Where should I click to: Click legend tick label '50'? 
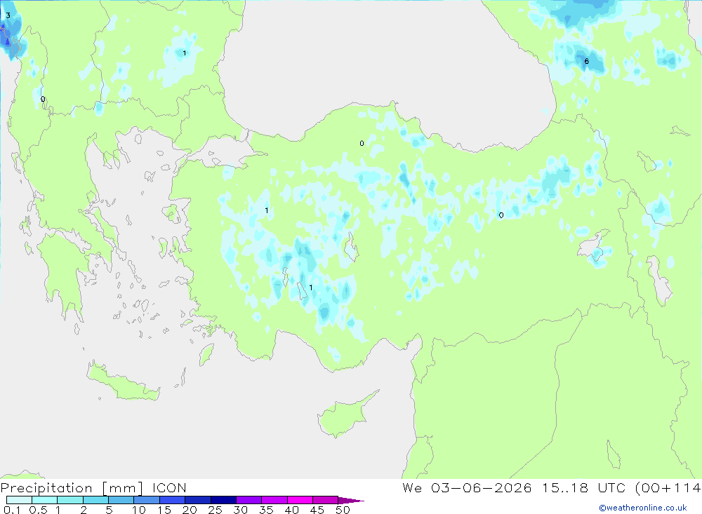343,510
